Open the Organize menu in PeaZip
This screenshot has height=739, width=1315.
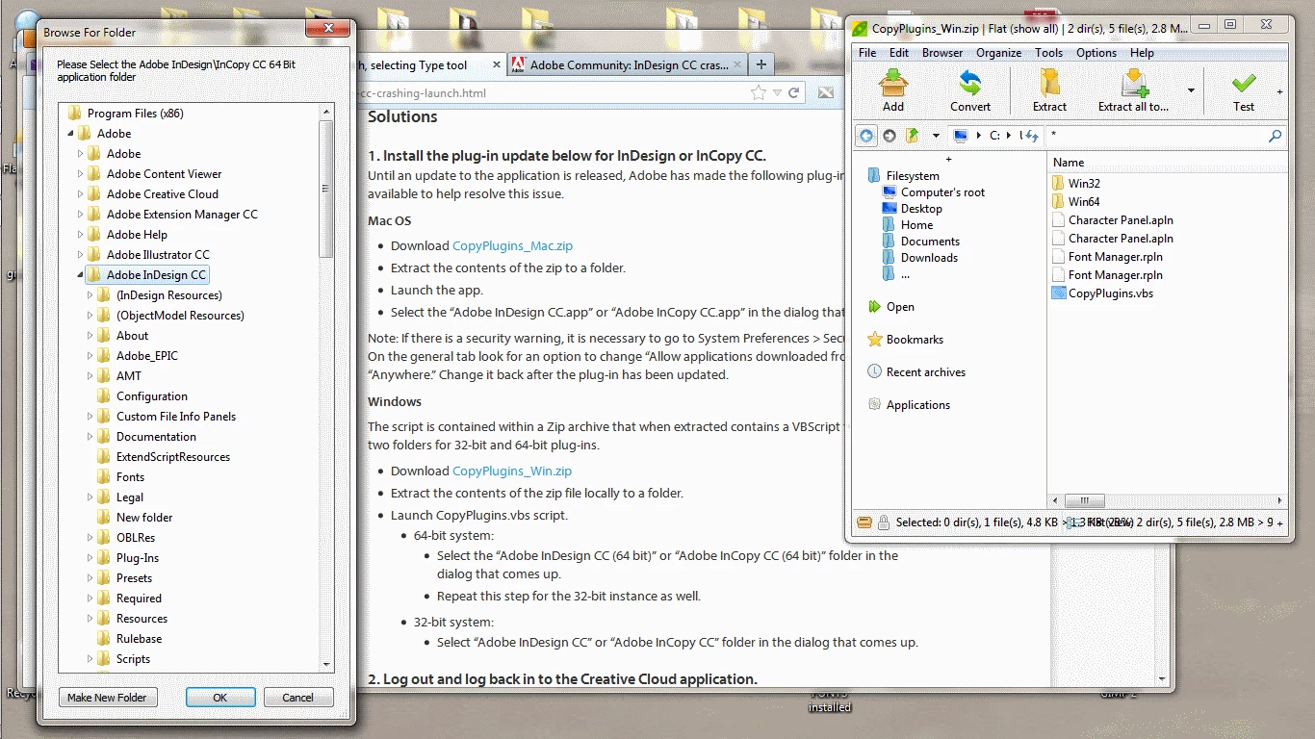click(x=999, y=53)
